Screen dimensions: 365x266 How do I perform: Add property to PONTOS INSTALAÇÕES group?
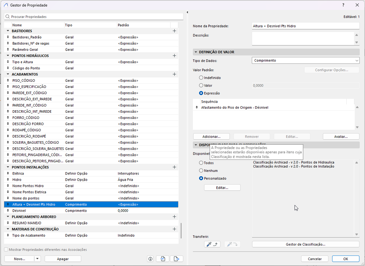click(x=174, y=167)
